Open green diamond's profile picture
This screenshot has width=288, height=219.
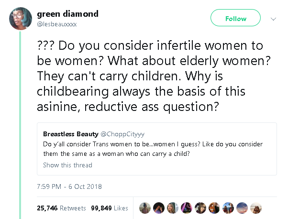(x=20, y=19)
